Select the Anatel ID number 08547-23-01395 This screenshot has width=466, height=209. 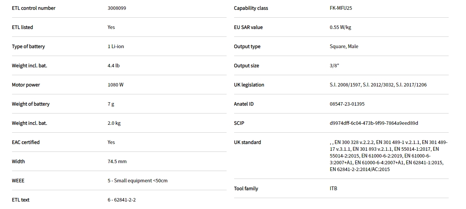[x=347, y=104]
